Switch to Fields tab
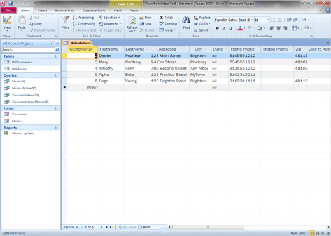 click(118, 10)
